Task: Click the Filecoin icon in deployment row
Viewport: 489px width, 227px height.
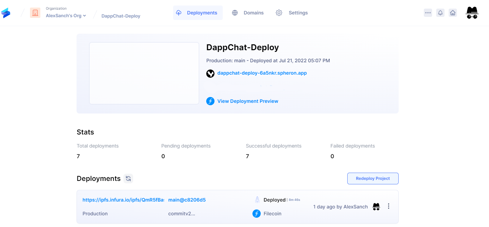Action: 257,214
